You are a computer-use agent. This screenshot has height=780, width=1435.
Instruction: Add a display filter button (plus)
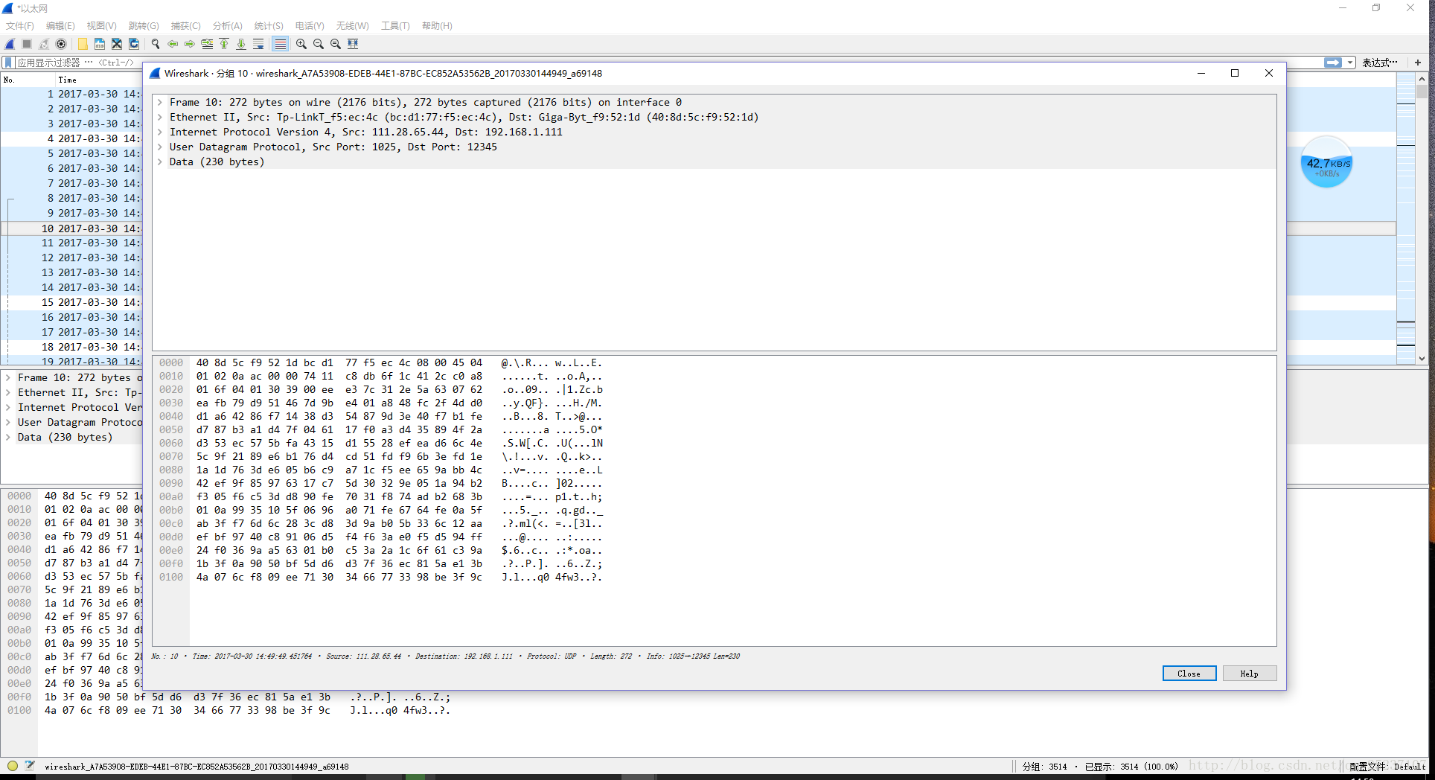[1418, 63]
